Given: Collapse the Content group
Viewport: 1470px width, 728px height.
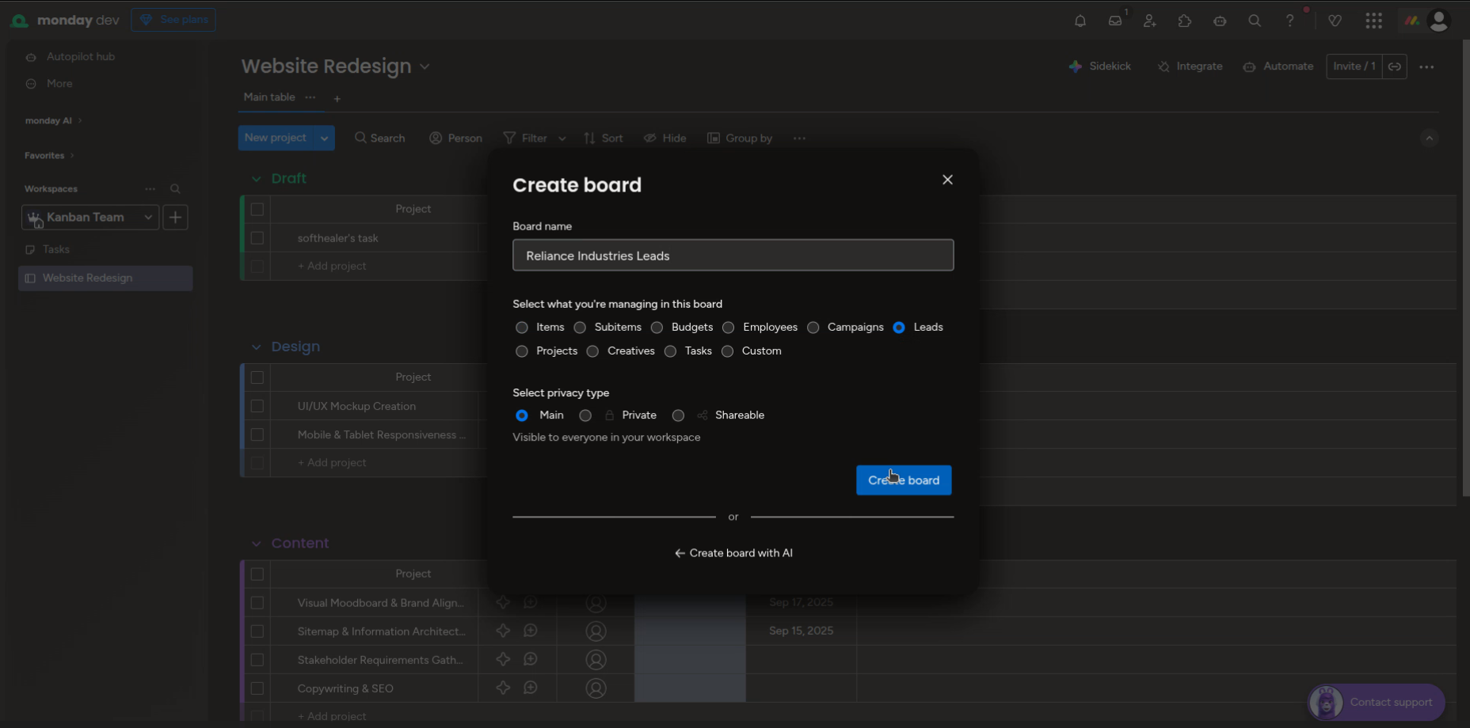Looking at the screenshot, I should point(256,544).
